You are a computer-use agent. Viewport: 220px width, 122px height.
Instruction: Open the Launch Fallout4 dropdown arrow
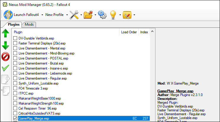click(42, 15)
